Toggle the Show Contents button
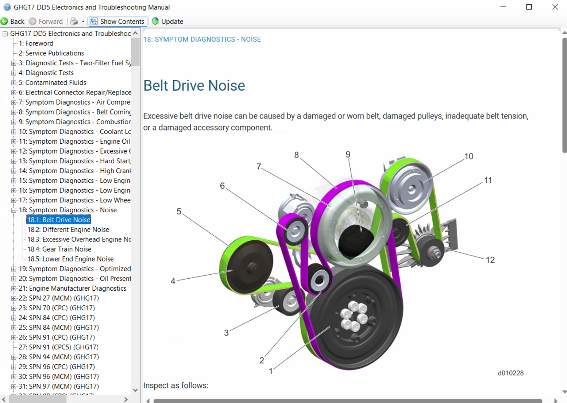The width and height of the screenshot is (567, 403). 117,21
